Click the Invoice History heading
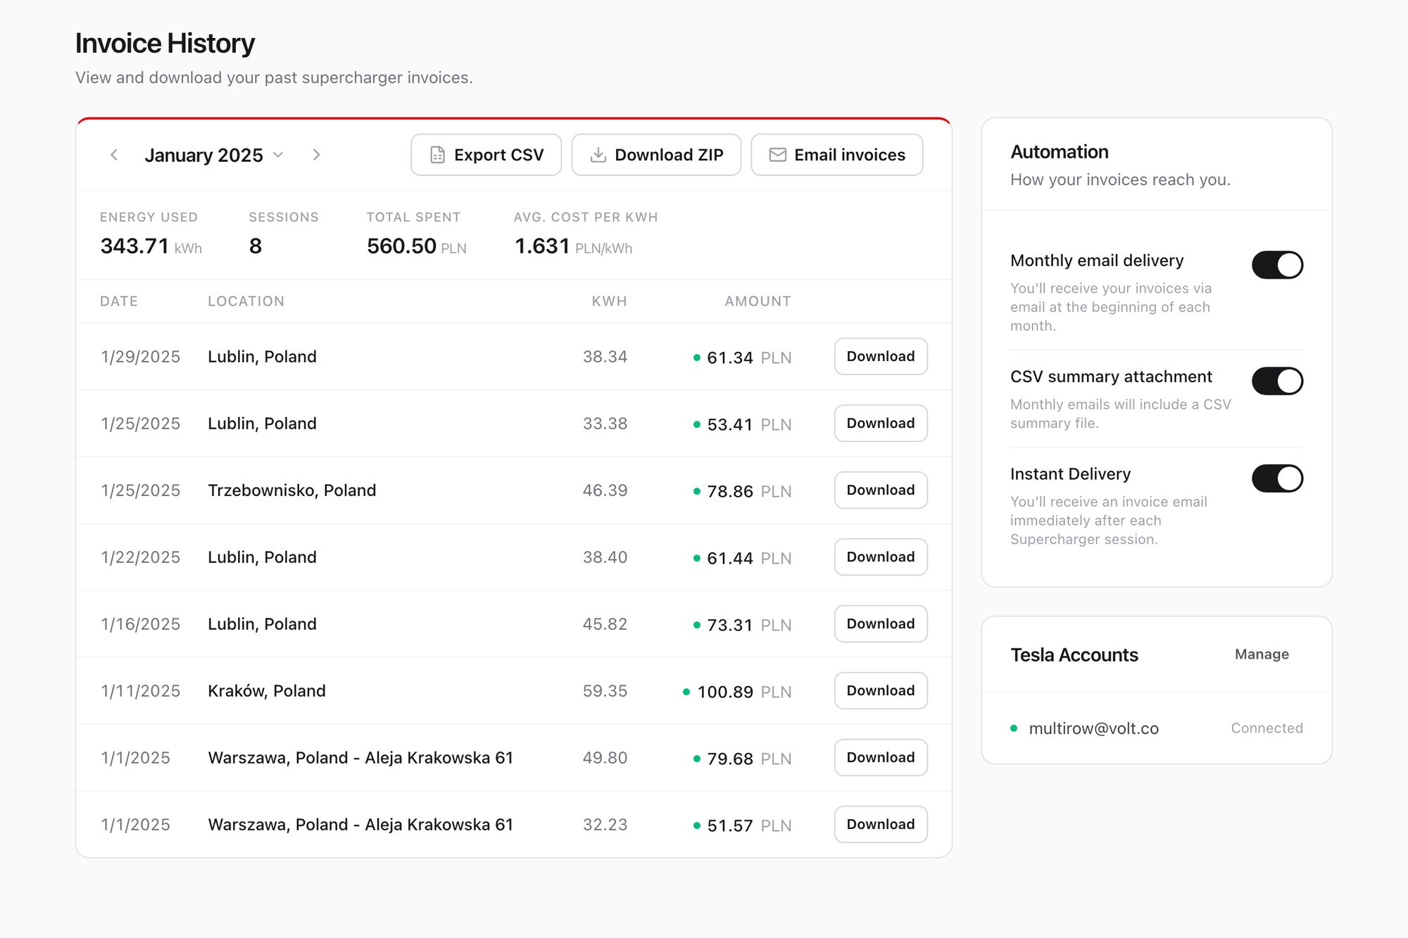The height and width of the screenshot is (938, 1408). click(x=165, y=44)
